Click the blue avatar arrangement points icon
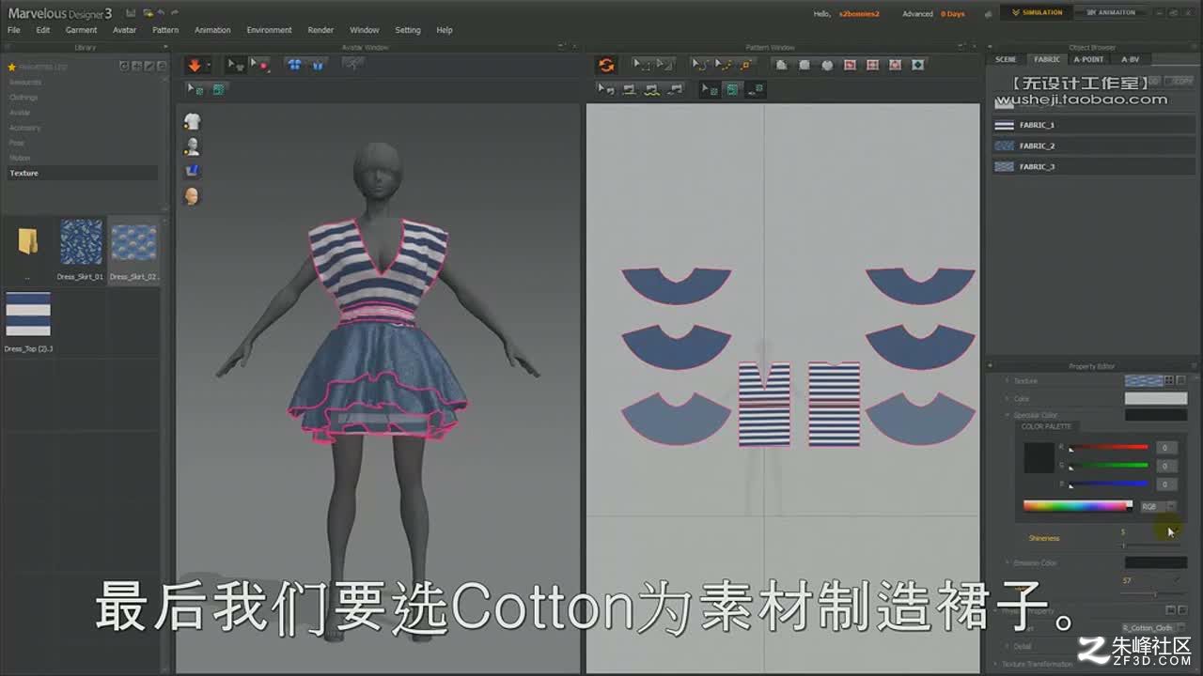 point(318,65)
